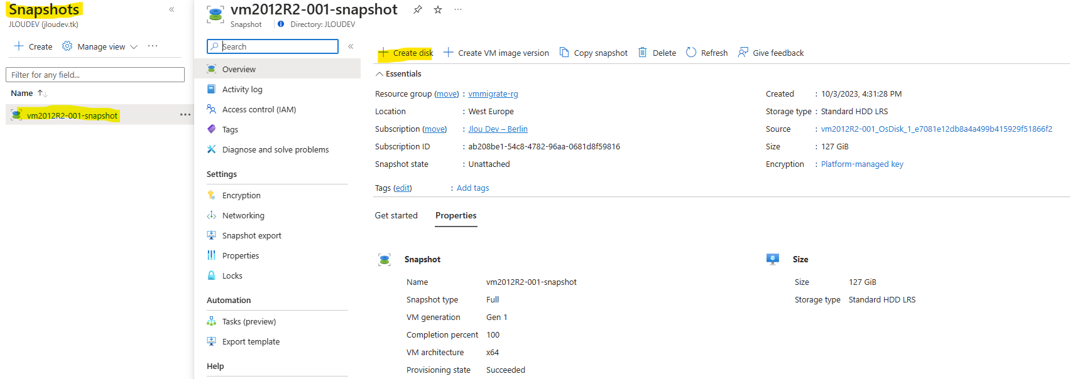Sort the list by Name column
The width and height of the screenshot is (1070, 379).
point(29,93)
